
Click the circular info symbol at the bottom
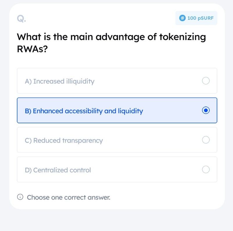[19, 197]
